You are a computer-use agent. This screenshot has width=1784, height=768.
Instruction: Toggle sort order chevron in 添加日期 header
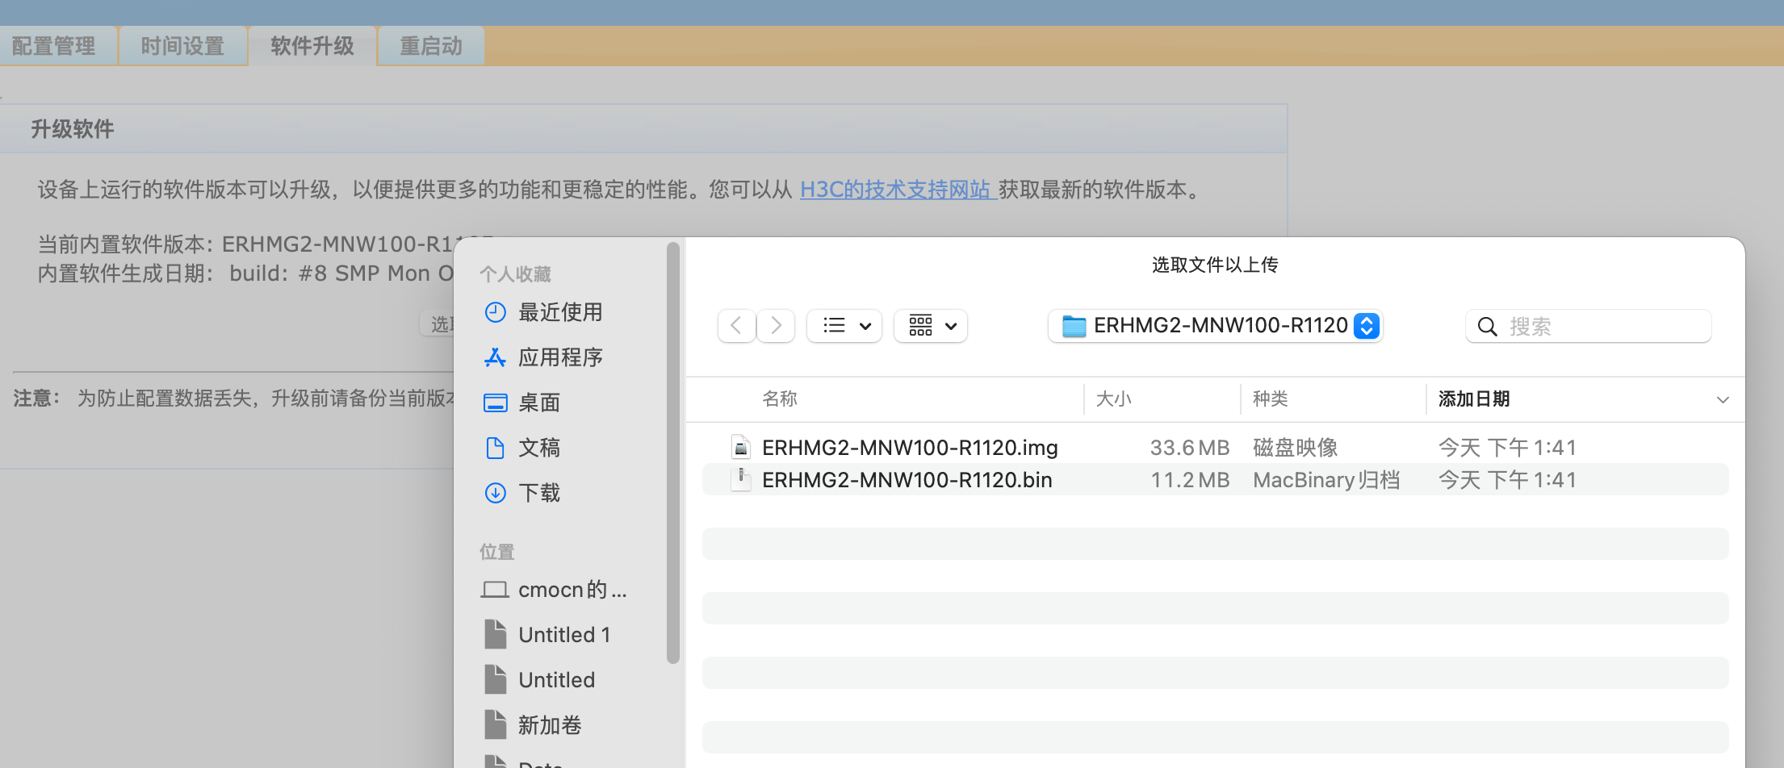[x=1723, y=400]
